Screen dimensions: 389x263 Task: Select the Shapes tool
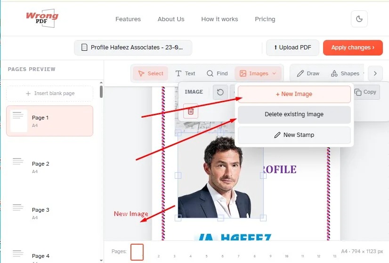point(345,73)
